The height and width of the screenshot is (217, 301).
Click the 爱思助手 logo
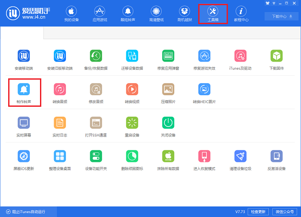click(28, 13)
